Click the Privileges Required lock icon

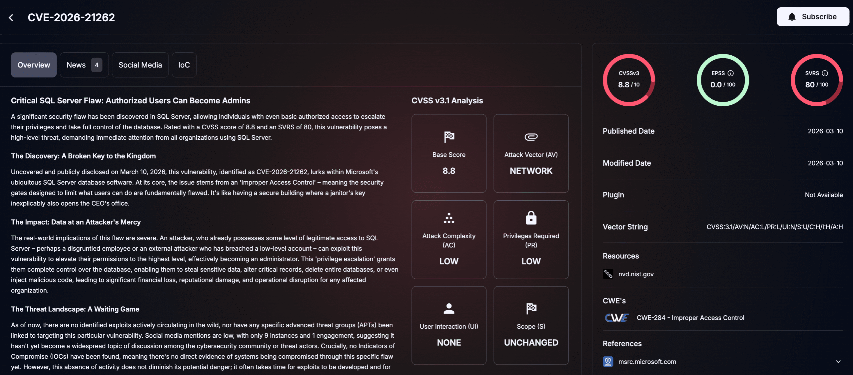[531, 218]
